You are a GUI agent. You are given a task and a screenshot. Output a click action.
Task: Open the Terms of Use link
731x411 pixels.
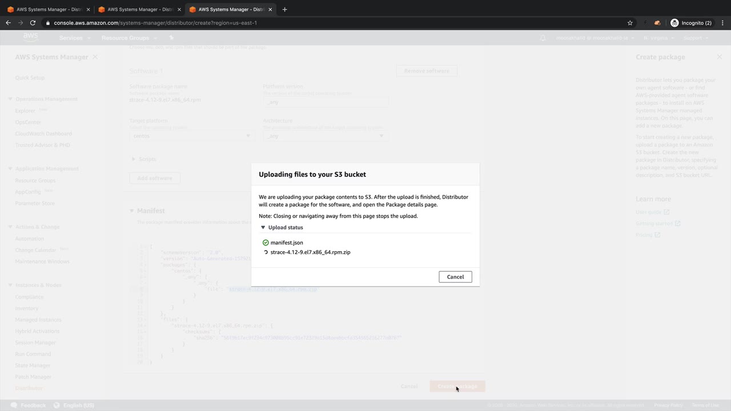(705, 405)
